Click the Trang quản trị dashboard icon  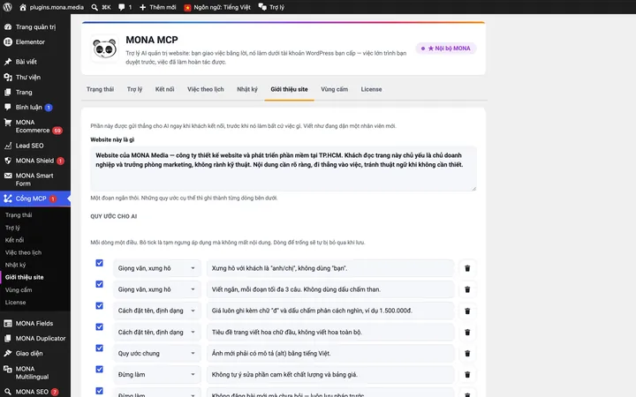[x=8, y=26]
